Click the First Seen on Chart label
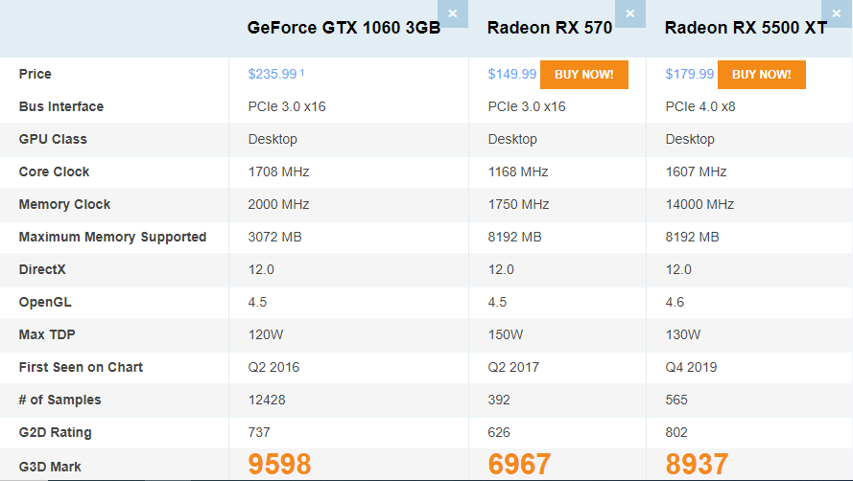The width and height of the screenshot is (853, 481). click(81, 367)
